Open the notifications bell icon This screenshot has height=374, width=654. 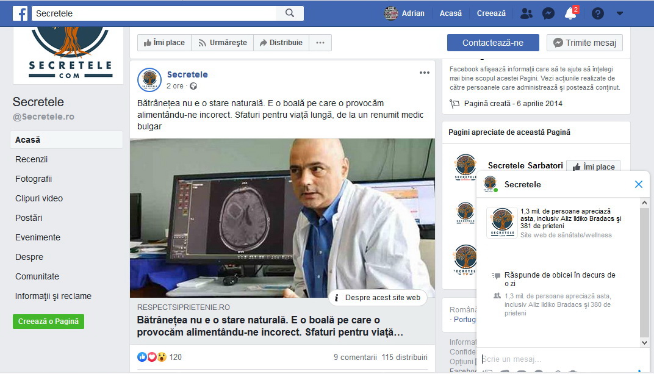point(570,13)
